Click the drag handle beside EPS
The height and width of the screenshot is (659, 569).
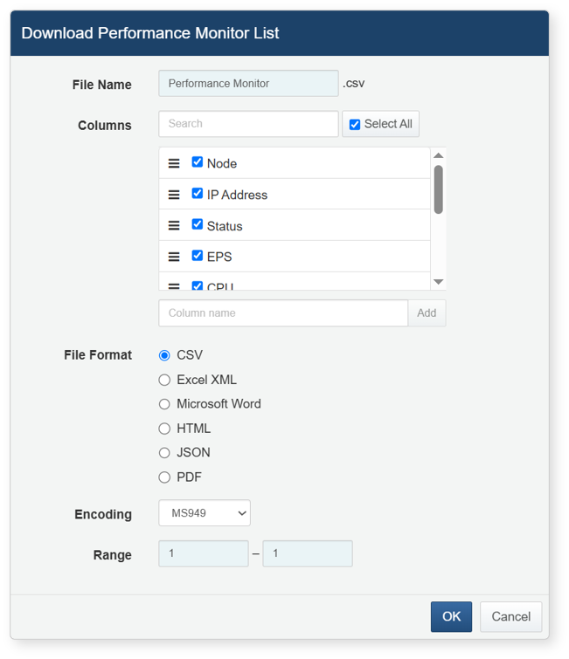174,257
